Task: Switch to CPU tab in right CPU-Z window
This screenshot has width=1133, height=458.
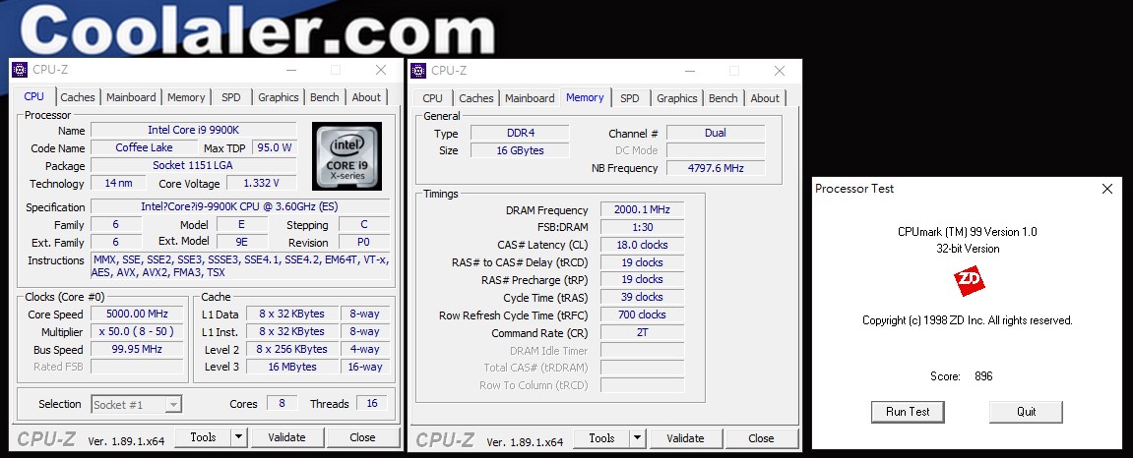Action: click(433, 98)
